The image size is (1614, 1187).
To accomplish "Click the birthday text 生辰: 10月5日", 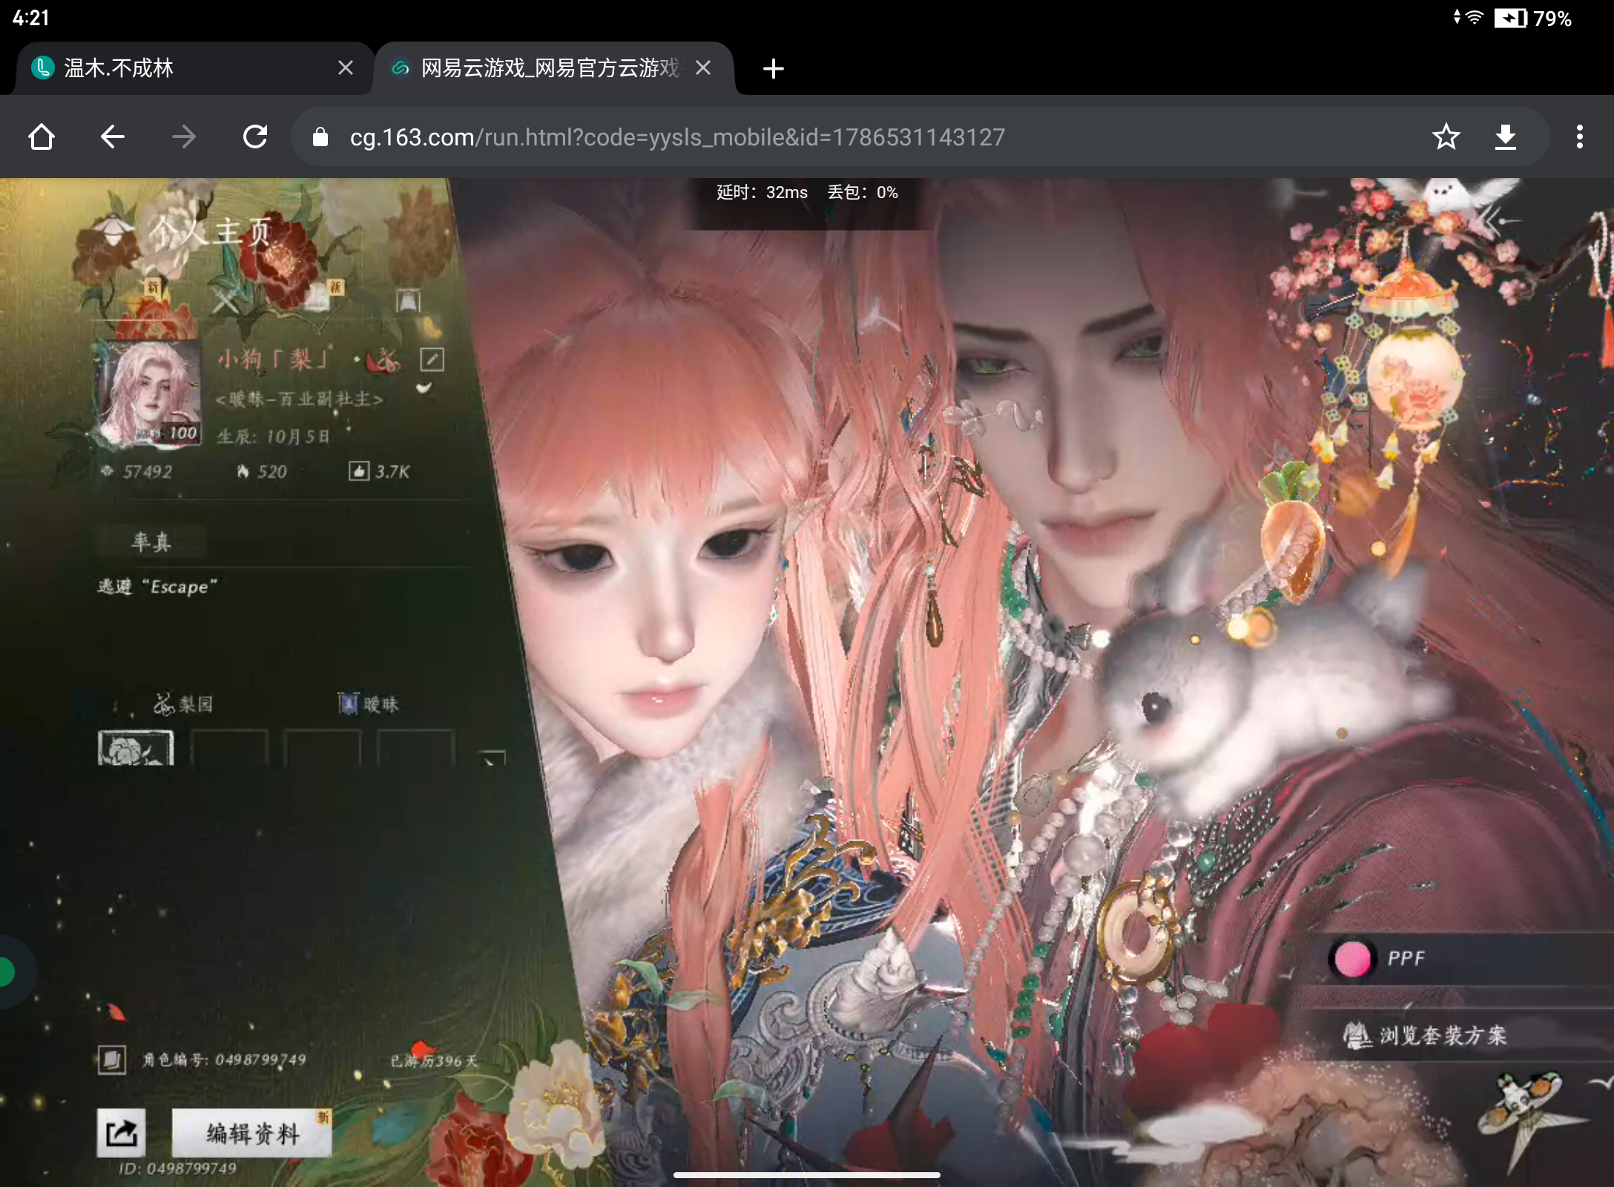I will coord(273,436).
